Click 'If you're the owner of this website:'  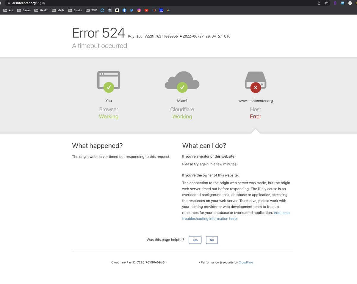coord(210,175)
